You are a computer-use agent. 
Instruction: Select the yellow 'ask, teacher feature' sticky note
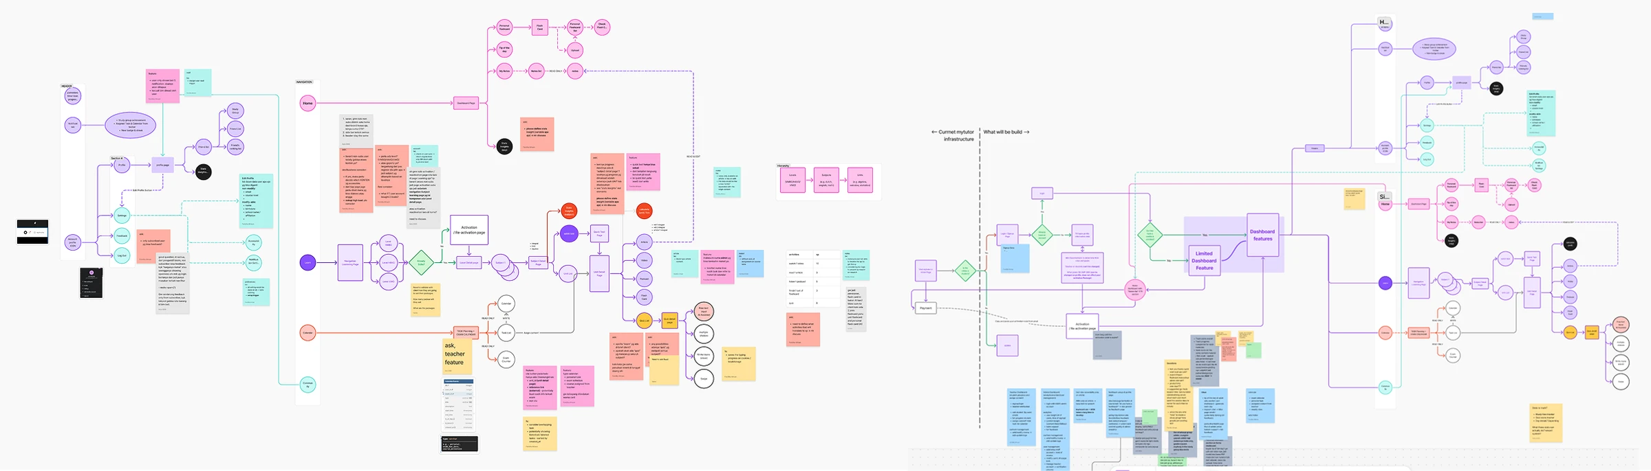point(457,356)
